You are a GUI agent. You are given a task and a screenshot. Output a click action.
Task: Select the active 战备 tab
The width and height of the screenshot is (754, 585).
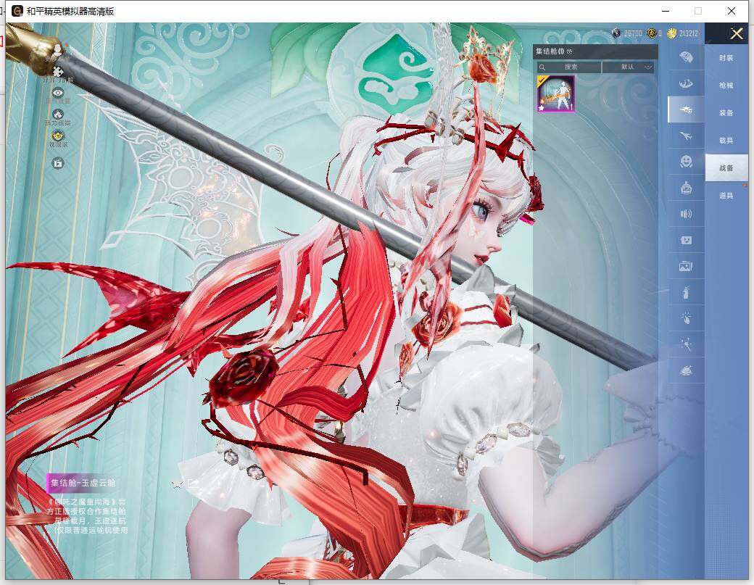726,167
